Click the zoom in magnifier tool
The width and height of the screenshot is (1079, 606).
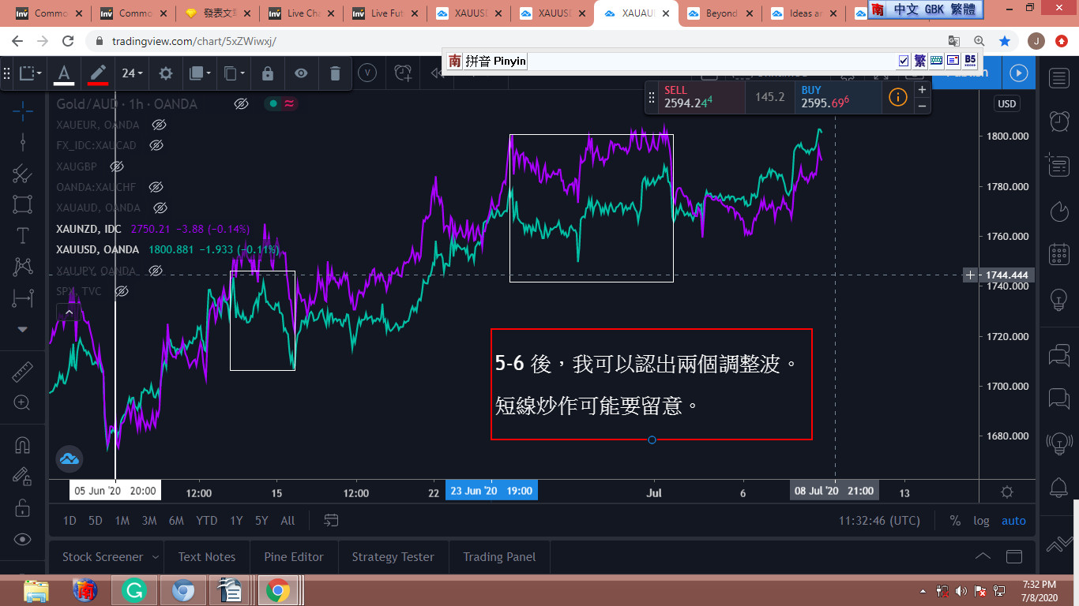[x=22, y=403]
